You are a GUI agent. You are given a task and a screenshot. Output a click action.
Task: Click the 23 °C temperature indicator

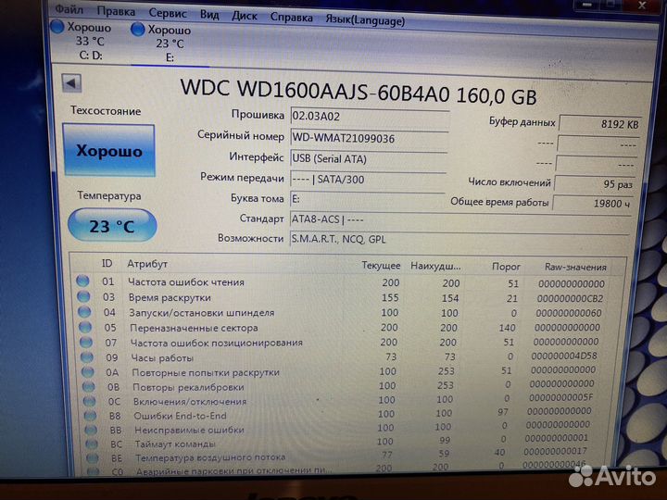tap(112, 225)
